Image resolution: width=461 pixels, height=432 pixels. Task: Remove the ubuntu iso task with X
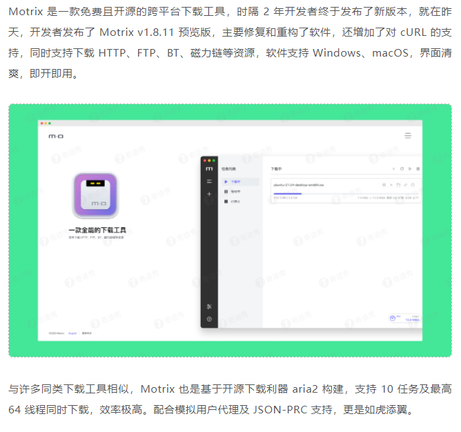click(x=391, y=185)
